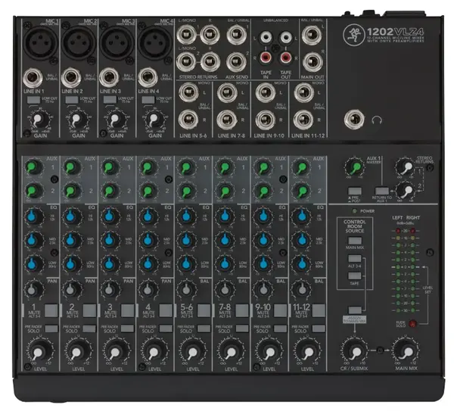The height and width of the screenshot is (411, 454).
Task: Click the channel 3 GAIN knob
Action: [115, 120]
